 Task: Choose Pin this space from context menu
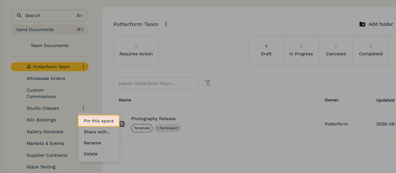point(99,121)
